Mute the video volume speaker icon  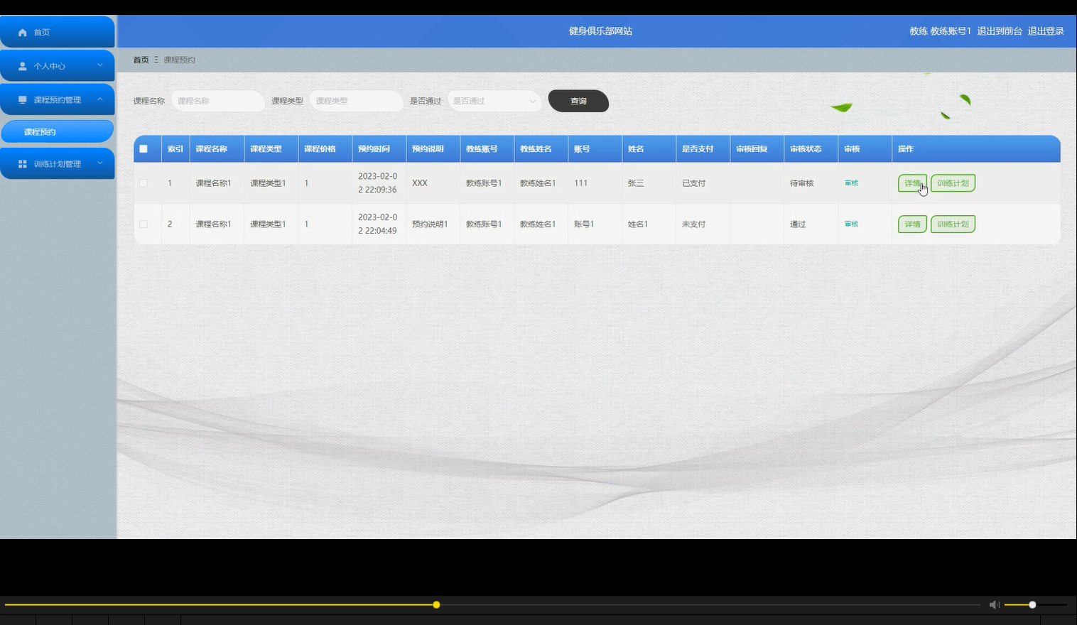click(994, 604)
